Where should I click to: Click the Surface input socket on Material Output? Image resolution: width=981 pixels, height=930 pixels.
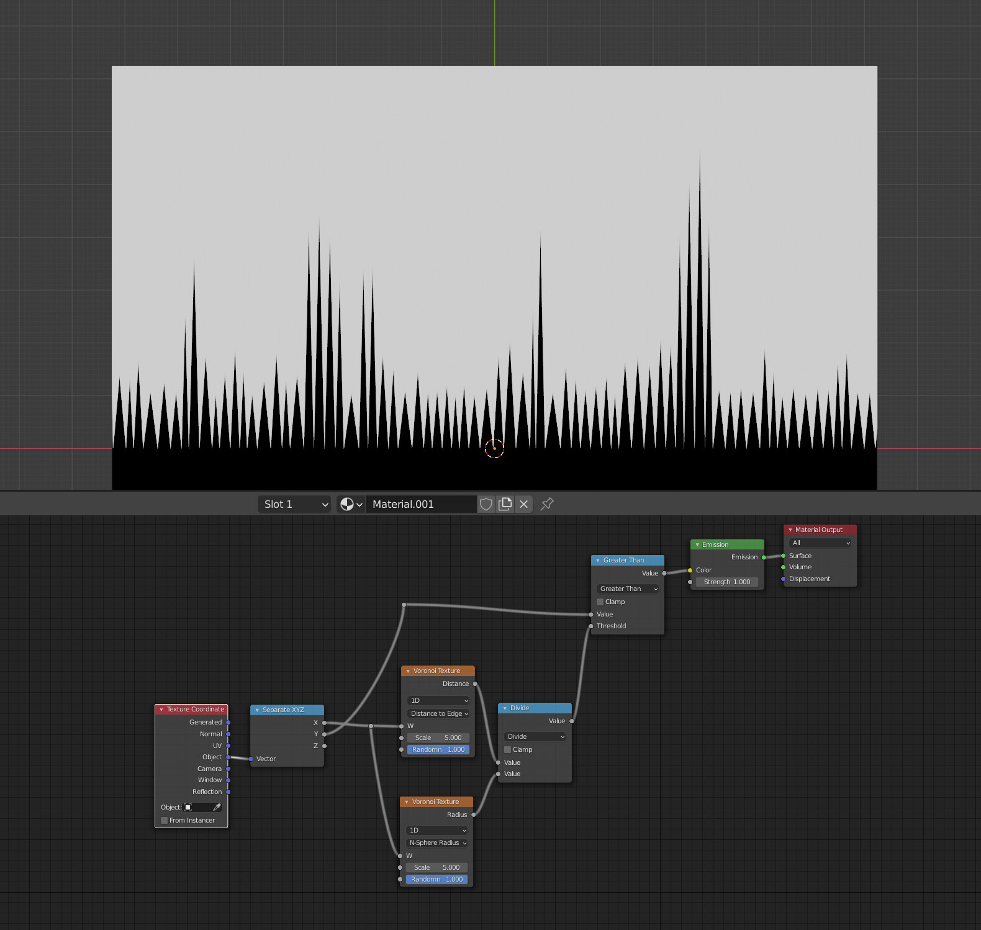[784, 556]
